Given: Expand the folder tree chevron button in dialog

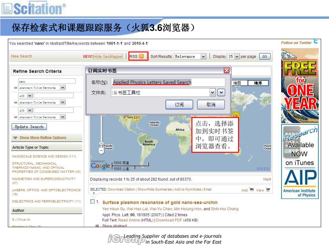Looking at the screenshot, I should (x=221, y=93).
